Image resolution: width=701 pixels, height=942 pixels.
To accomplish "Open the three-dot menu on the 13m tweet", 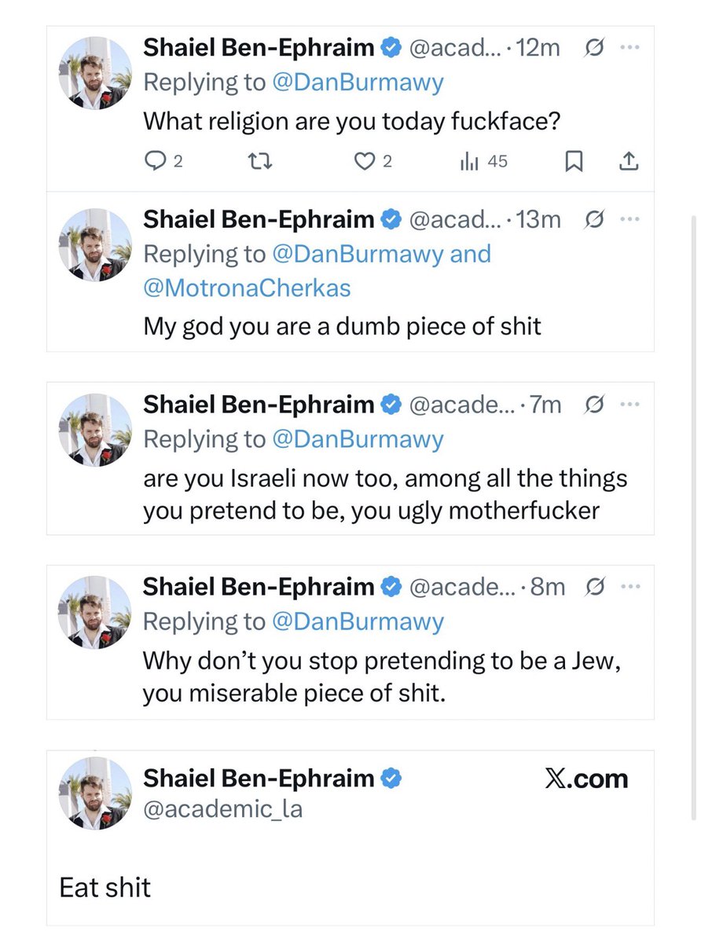I will click(x=629, y=220).
